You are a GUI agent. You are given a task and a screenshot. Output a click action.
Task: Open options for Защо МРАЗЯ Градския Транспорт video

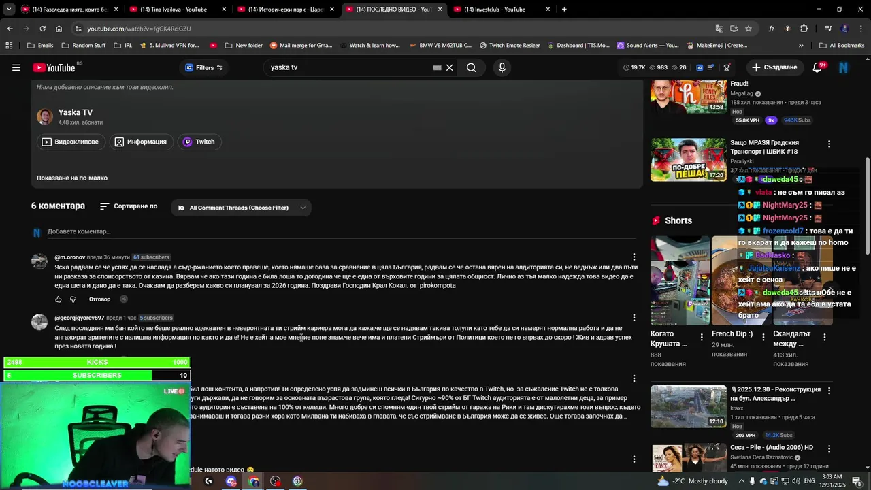829,144
